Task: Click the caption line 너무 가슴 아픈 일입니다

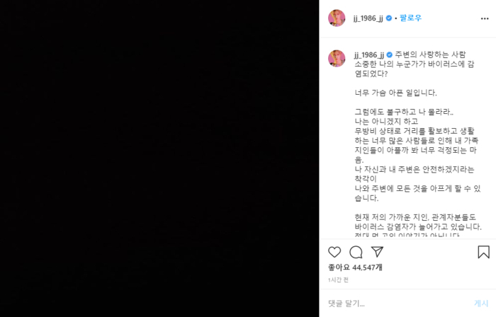Action: [395, 93]
